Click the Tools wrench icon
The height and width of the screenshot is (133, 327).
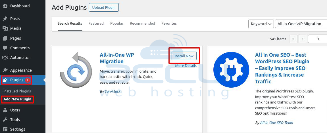point(5,119)
